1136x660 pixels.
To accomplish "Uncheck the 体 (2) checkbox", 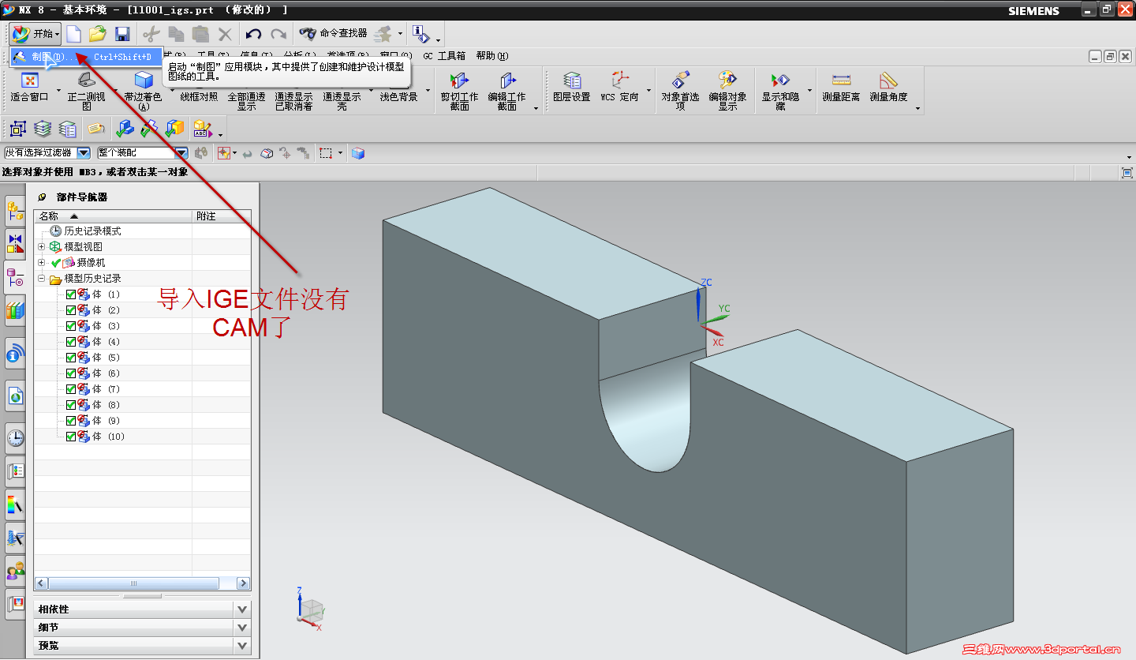I will (x=71, y=310).
